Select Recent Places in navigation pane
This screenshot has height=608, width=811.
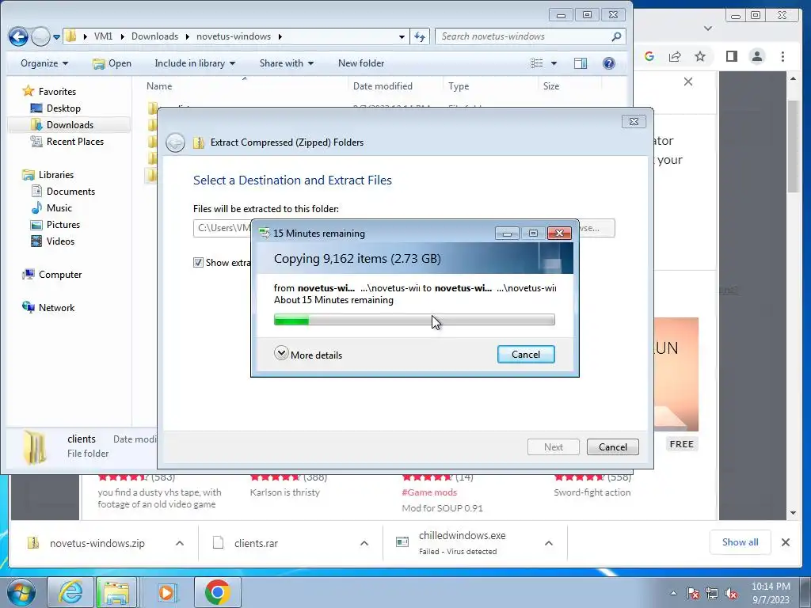pos(75,141)
